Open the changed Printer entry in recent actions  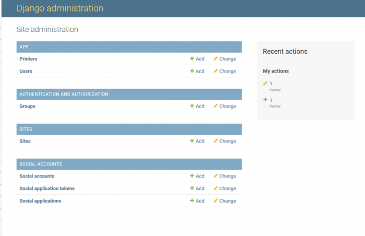click(x=271, y=84)
